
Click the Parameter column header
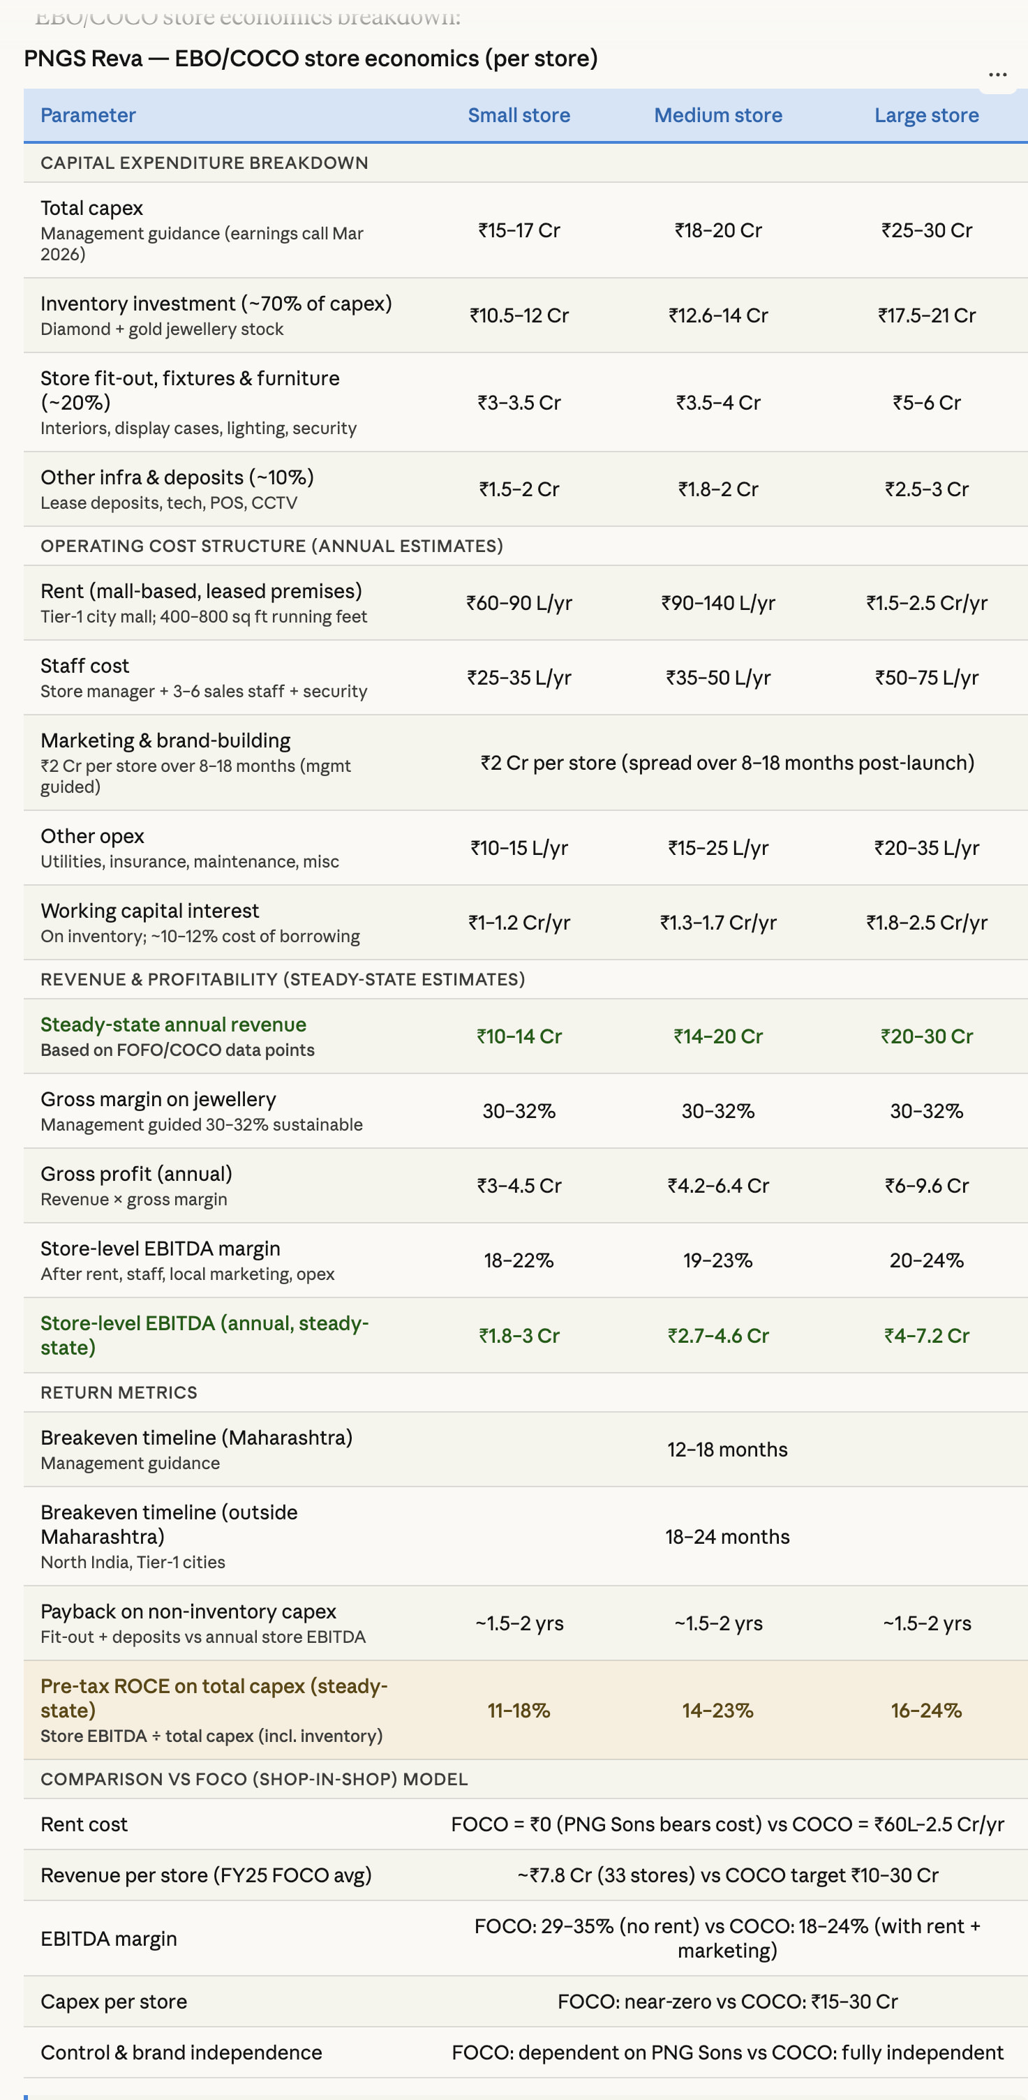point(88,115)
